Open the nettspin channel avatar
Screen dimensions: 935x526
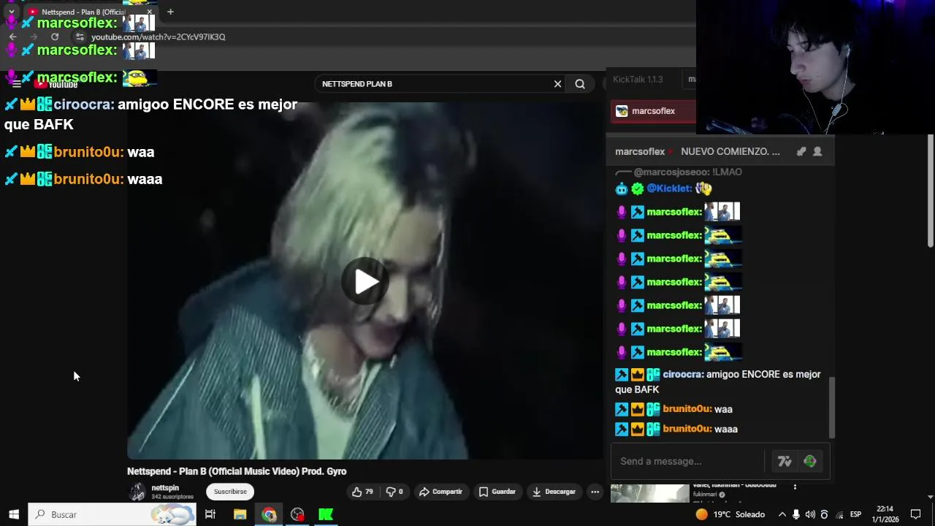pos(137,492)
